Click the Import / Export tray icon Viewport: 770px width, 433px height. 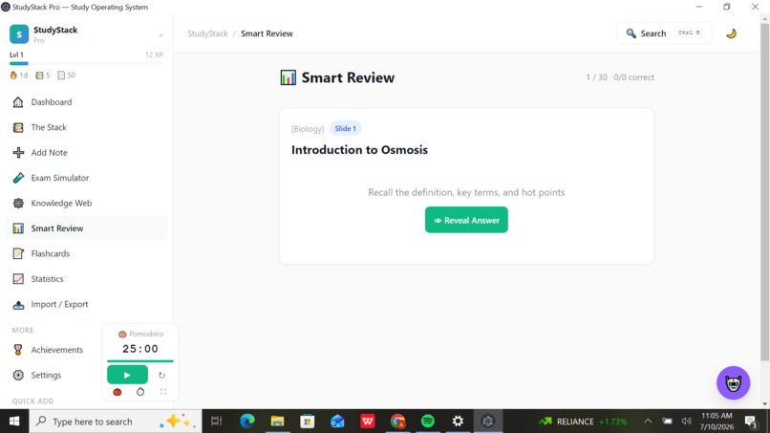click(18, 304)
